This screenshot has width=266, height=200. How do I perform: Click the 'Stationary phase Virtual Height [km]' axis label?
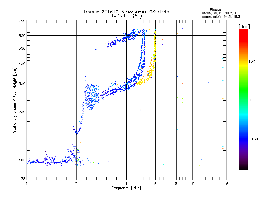(14, 100)
